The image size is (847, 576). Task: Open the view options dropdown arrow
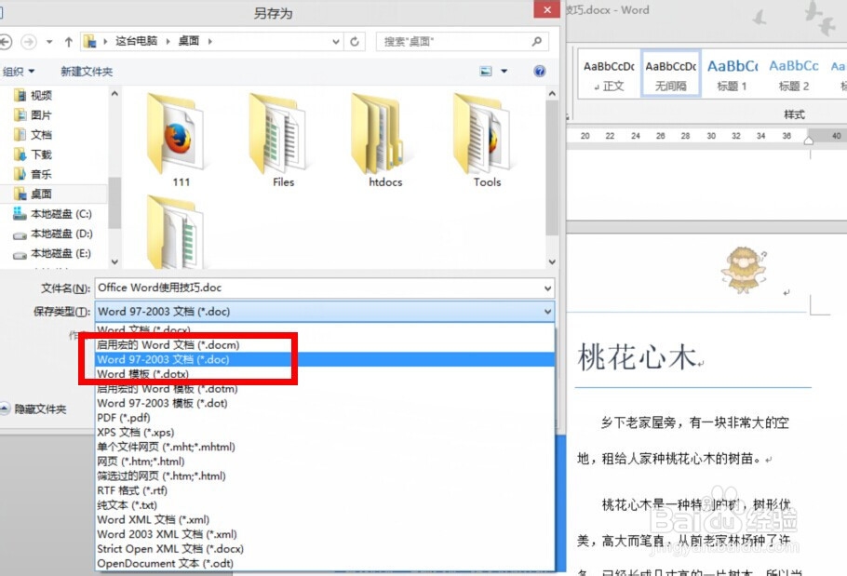pos(504,72)
